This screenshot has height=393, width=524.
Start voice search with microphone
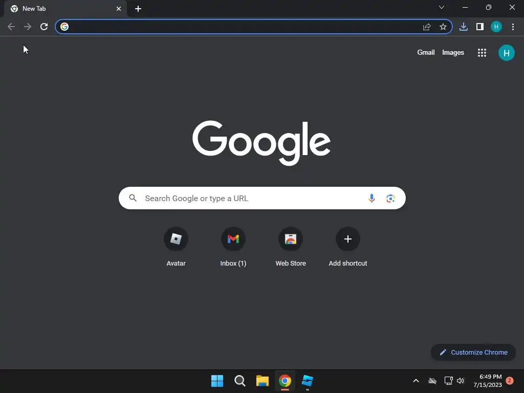click(x=372, y=198)
